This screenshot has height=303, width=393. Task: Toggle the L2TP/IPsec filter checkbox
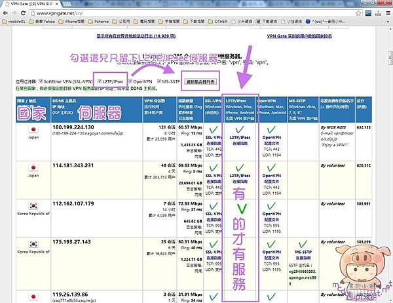click(x=100, y=81)
